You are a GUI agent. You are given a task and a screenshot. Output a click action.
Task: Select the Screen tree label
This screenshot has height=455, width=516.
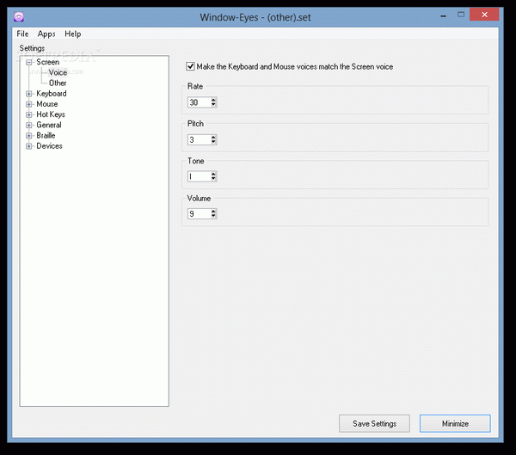pyautogui.click(x=47, y=62)
